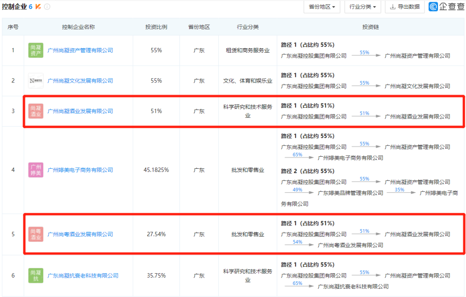Click 广东婷美品牌管理有限公司 in 路径 2
The height and width of the screenshot is (297, 466).
pos(350,193)
